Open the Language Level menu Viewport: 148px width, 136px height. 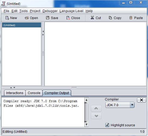point(71,11)
